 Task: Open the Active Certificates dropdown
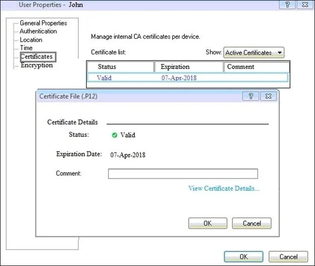pyautogui.click(x=254, y=52)
